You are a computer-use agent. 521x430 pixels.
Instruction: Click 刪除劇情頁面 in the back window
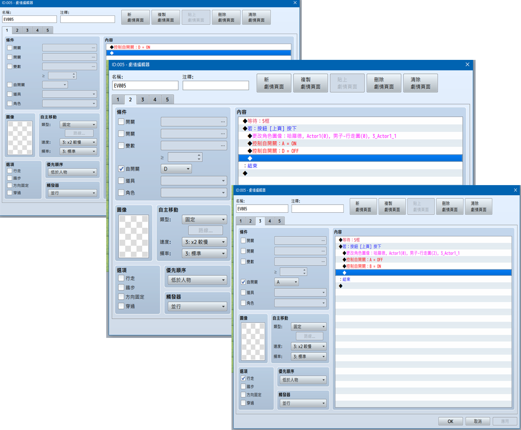click(x=226, y=17)
